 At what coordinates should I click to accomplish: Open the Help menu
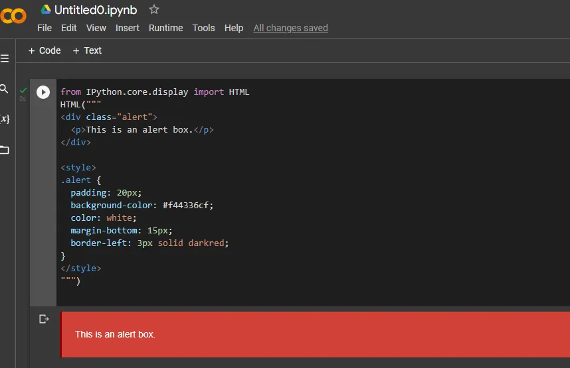point(234,28)
